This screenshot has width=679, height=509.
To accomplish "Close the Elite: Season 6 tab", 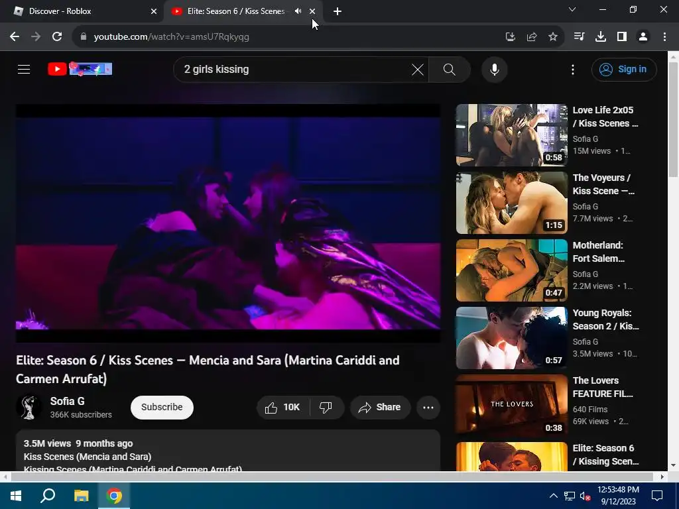I will coord(312,11).
